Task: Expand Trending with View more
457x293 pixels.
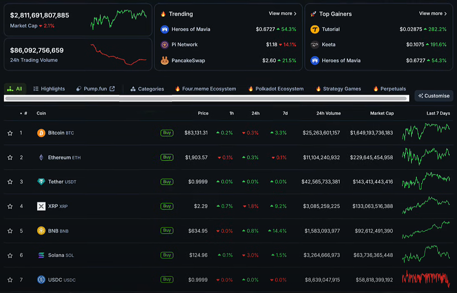Action: 282,14
